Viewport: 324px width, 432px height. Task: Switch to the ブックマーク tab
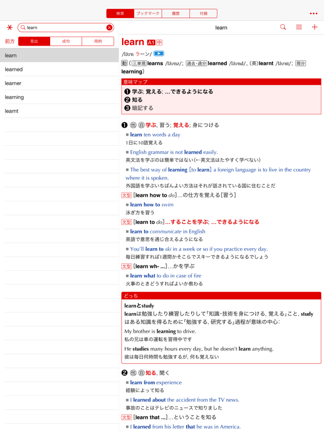[x=148, y=13]
